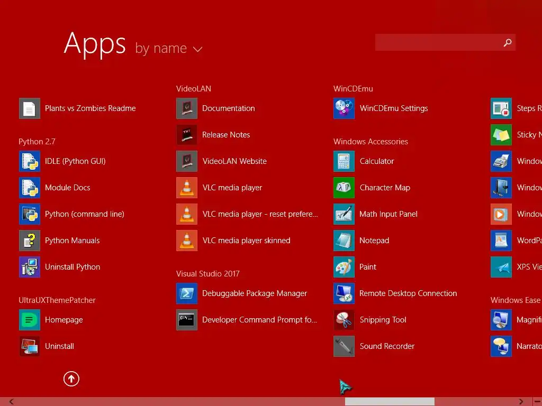Select the VideoLAN group heading
Image resolution: width=542 pixels, height=406 pixels.
[x=194, y=89]
